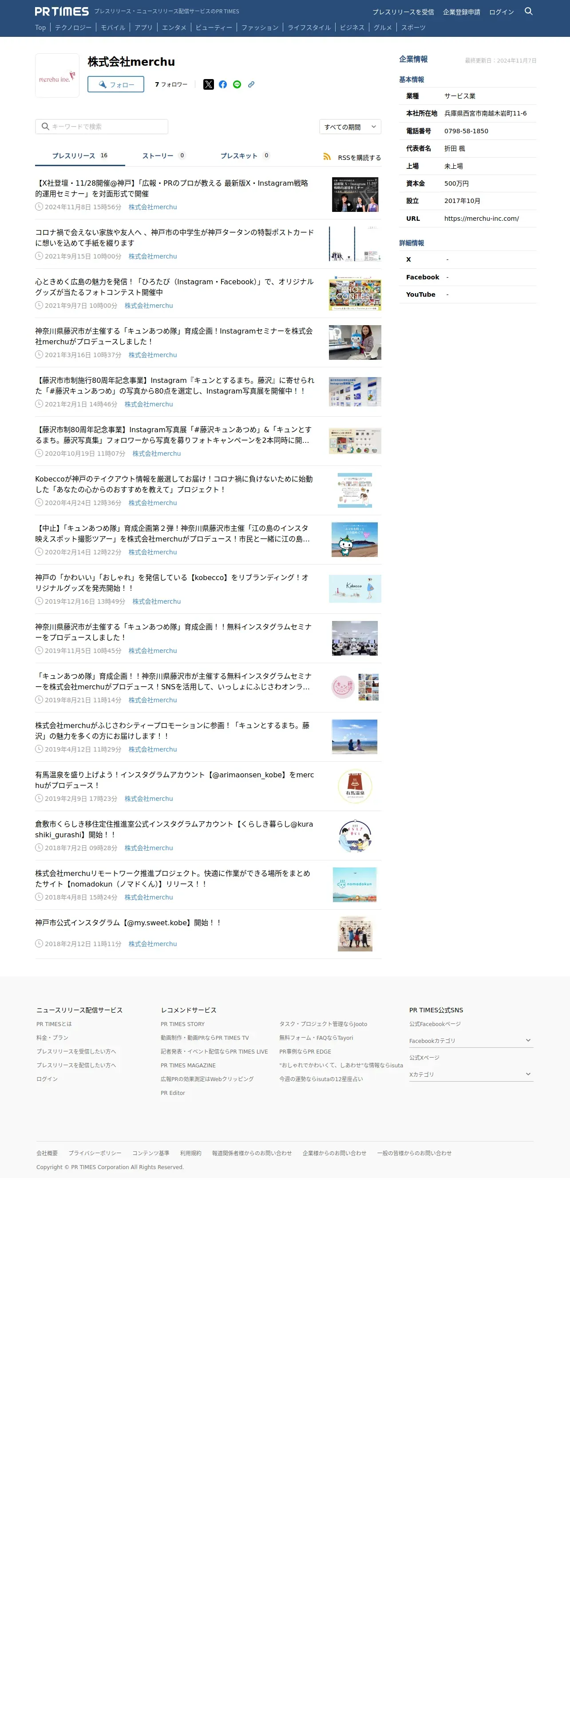Click タスク・プロジェクト管理ならJooto link
The image size is (570, 1711).
pos(323,1024)
